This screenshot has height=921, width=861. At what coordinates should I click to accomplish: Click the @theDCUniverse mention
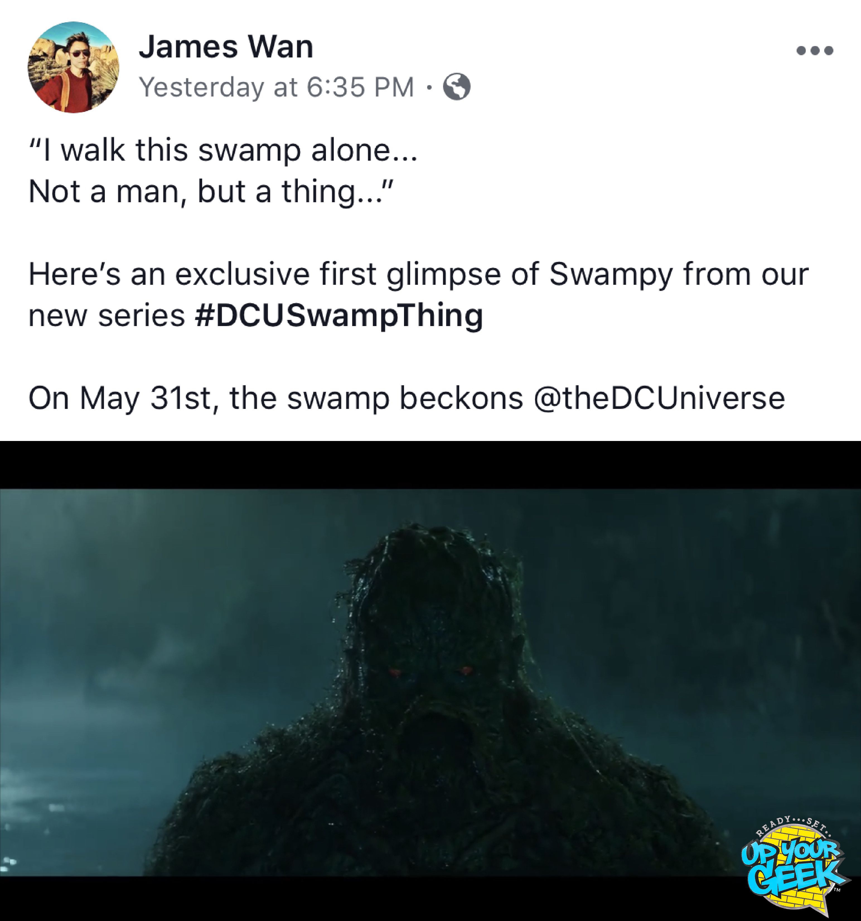coord(659,398)
